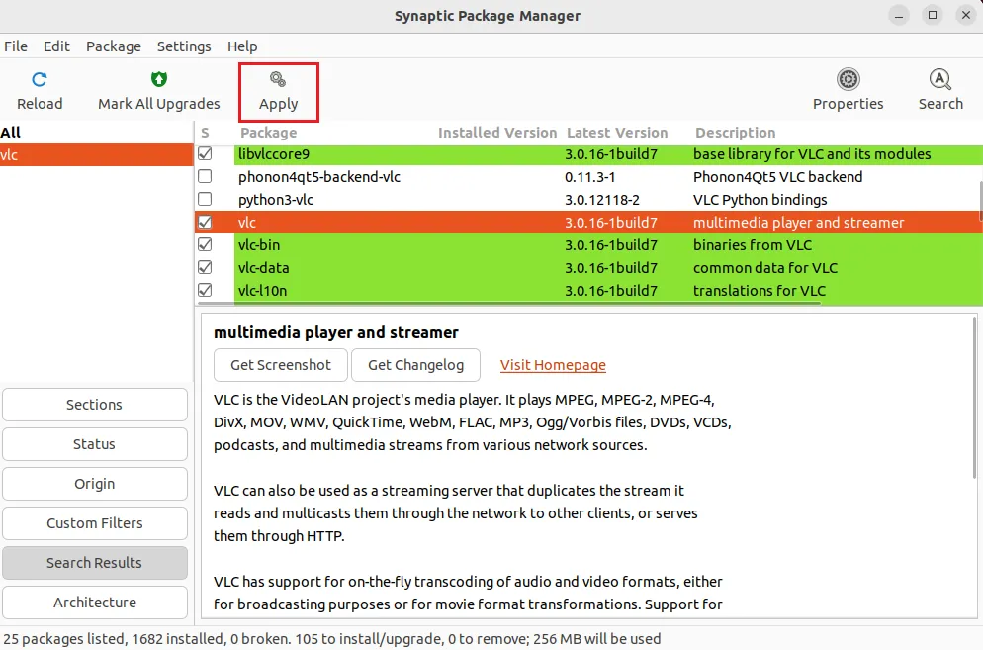This screenshot has height=650, width=983.
Task: Switch to the Sections filter
Action: click(x=95, y=405)
